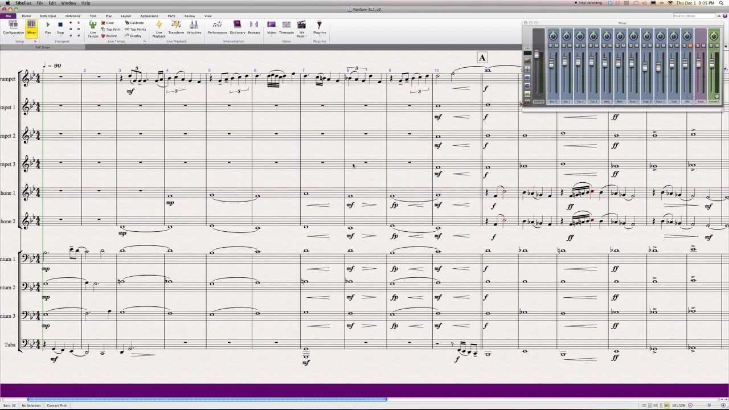Switch to the Home ribbon tab
The height and width of the screenshot is (410, 729).
click(x=26, y=16)
